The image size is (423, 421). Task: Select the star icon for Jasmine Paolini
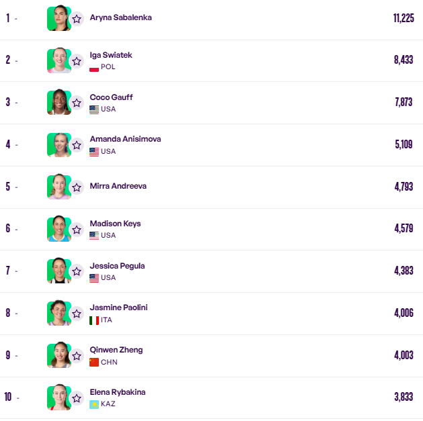77,313
